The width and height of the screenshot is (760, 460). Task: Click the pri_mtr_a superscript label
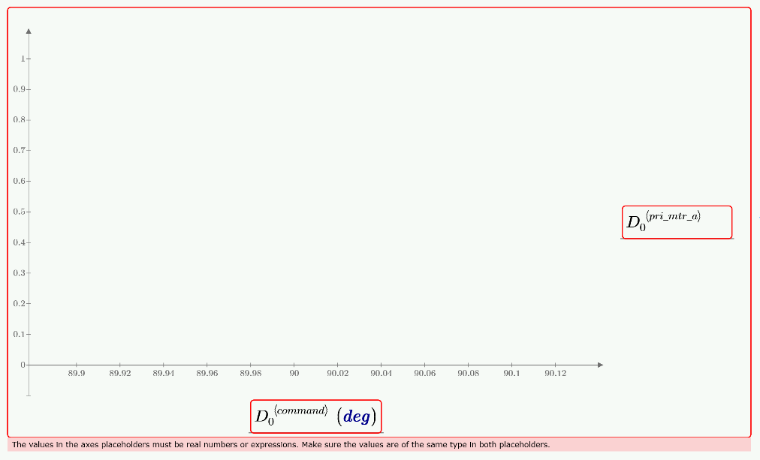pyautogui.click(x=673, y=215)
